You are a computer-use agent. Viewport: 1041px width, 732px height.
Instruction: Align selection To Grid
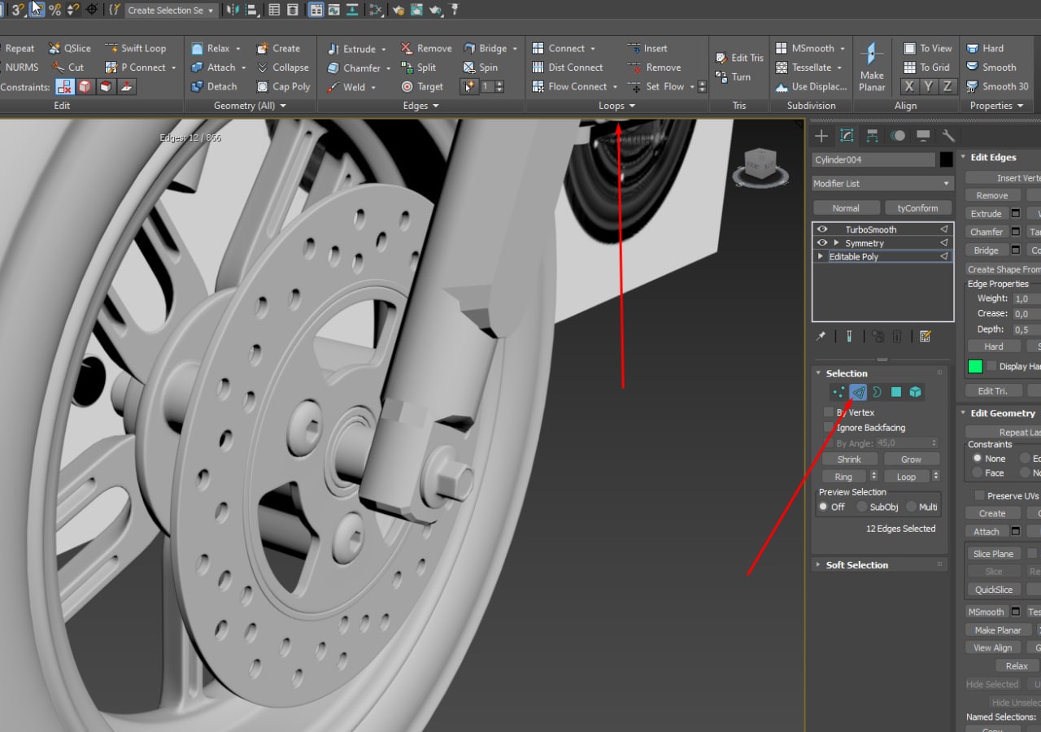click(926, 68)
